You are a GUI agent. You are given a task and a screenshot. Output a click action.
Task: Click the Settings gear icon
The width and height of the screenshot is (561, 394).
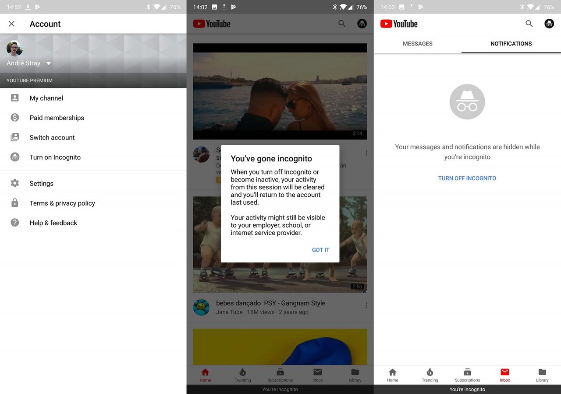point(15,183)
